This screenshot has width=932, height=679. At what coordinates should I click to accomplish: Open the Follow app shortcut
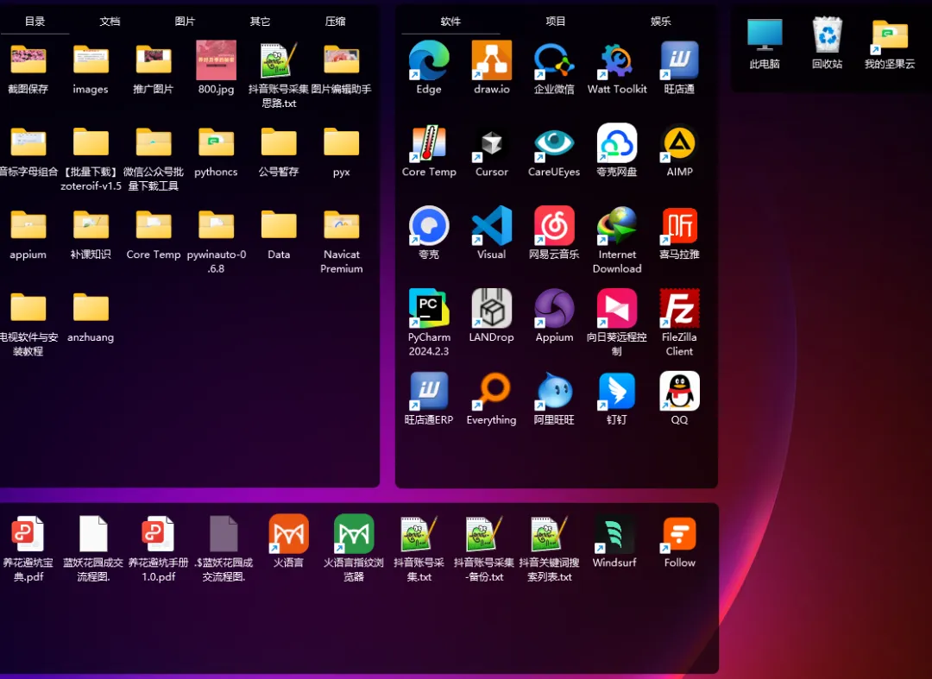pyautogui.click(x=679, y=533)
